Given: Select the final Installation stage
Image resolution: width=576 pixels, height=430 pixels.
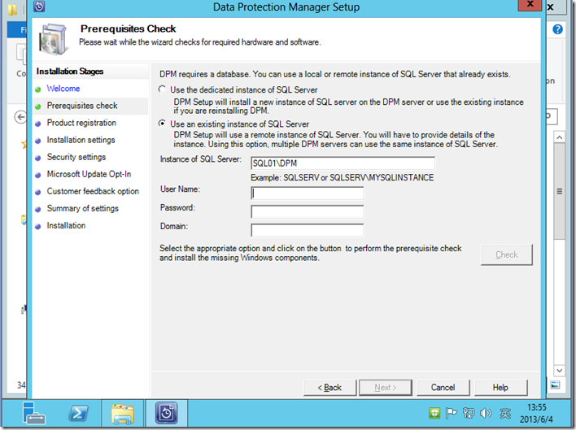Looking at the screenshot, I should pyautogui.click(x=66, y=225).
